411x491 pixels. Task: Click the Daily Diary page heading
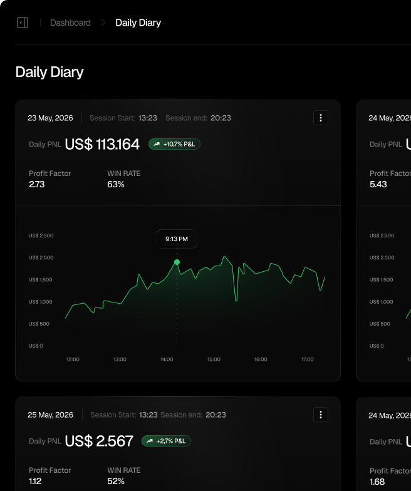pos(49,72)
